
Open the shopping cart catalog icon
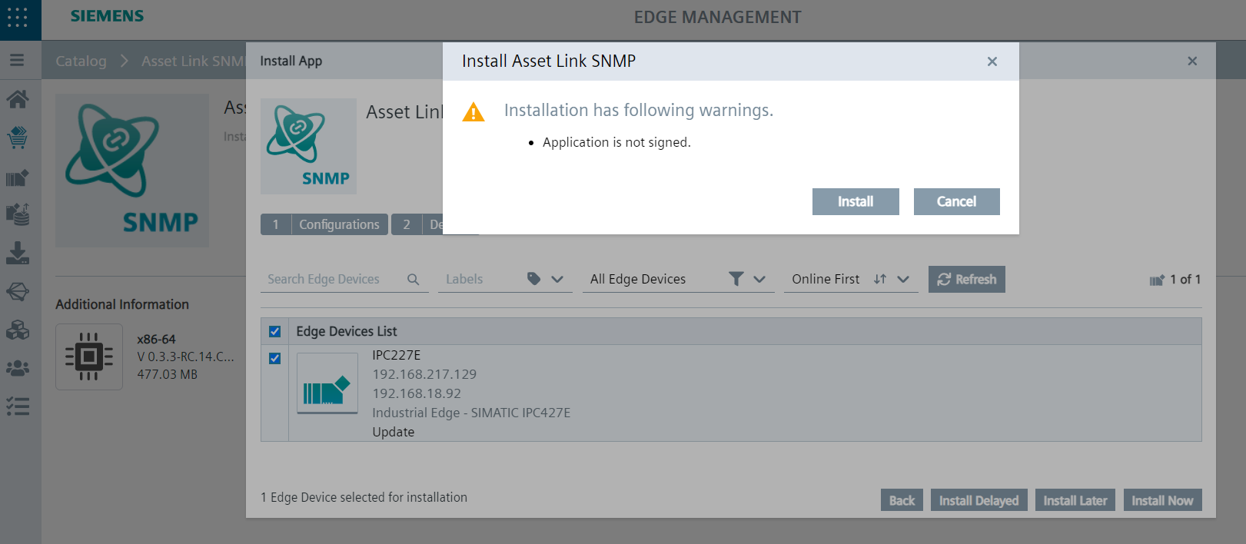point(18,138)
